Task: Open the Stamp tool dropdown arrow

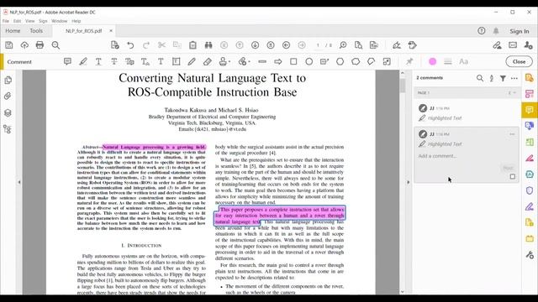Action: click(229, 62)
